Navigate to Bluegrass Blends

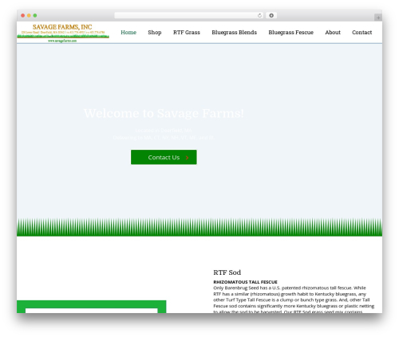click(234, 33)
